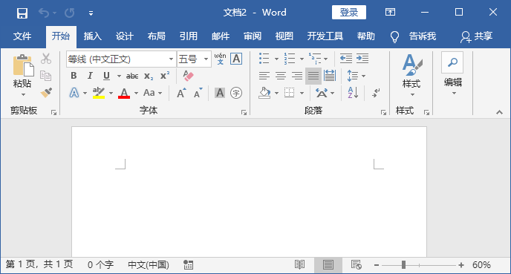Click the 共享 share button
Screen dimensions: 511x274
[476, 36]
